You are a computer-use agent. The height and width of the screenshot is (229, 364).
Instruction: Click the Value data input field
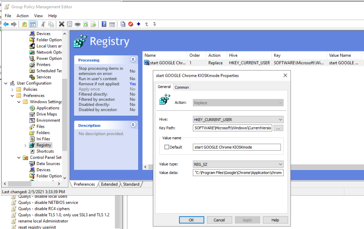pyautogui.click(x=238, y=173)
